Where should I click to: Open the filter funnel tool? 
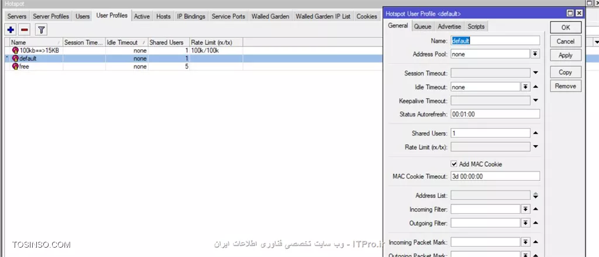click(42, 29)
